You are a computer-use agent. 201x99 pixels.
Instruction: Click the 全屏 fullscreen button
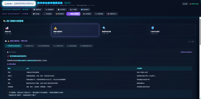[185, 4]
